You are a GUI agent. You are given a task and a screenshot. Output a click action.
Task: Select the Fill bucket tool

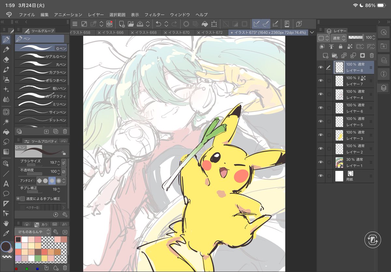(x=6, y=132)
